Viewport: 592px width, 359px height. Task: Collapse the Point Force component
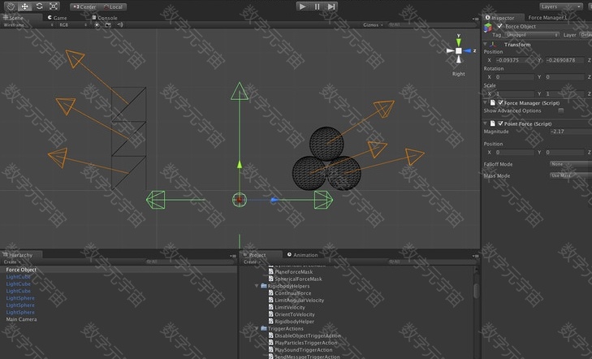(485, 123)
